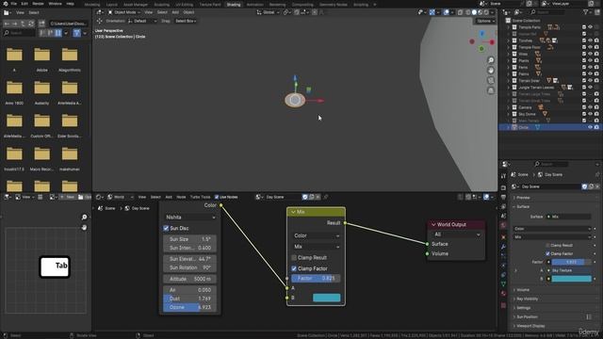This screenshot has width=603, height=339.
Task: Open the Mix blend mode dropdown in the Mix node
Action: (316, 247)
